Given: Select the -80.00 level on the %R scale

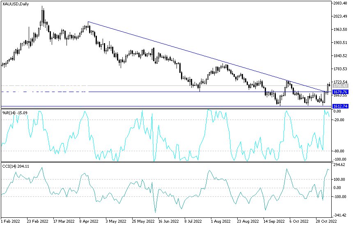Looking at the screenshot, I should [339, 151].
